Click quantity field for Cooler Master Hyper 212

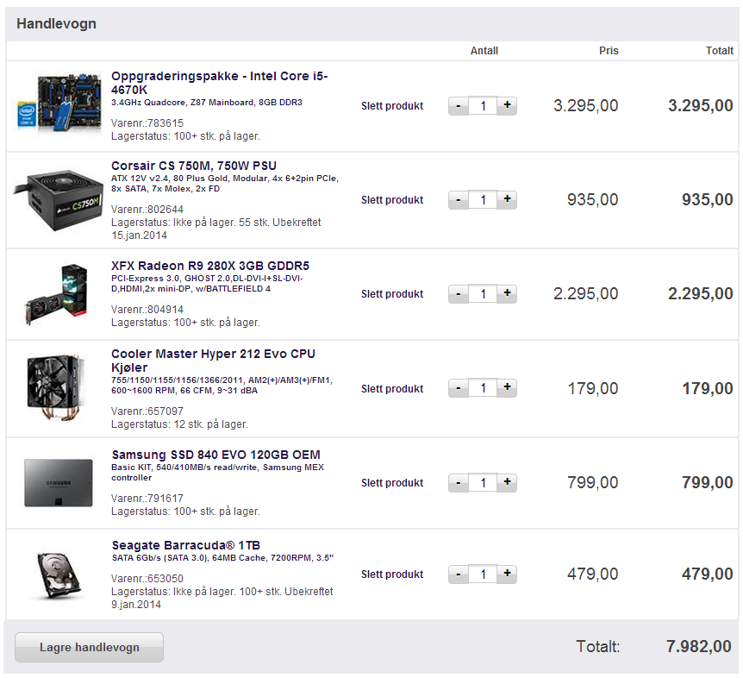[x=483, y=388]
